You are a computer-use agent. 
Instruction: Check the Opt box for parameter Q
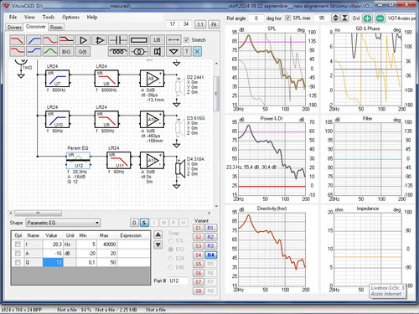(18, 262)
